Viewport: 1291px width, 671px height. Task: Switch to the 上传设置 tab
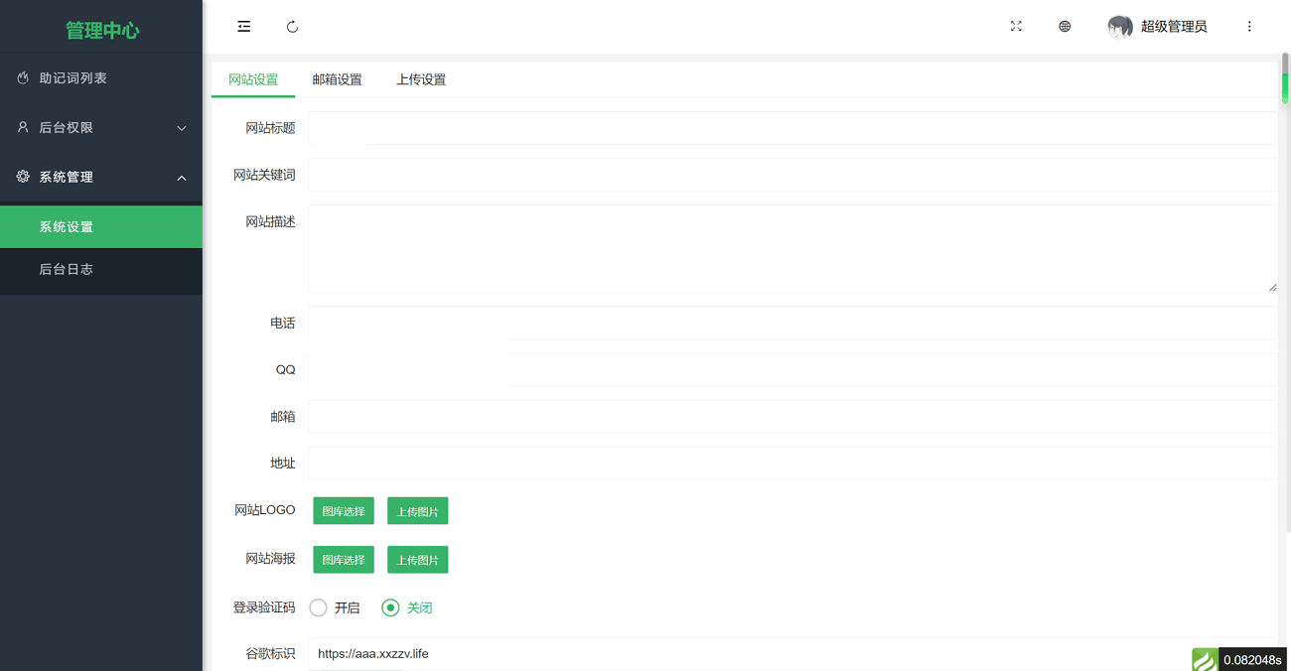click(421, 79)
